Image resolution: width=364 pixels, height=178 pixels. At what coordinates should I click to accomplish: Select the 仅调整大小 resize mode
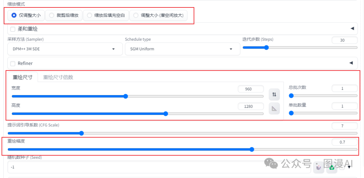point(26,15)
